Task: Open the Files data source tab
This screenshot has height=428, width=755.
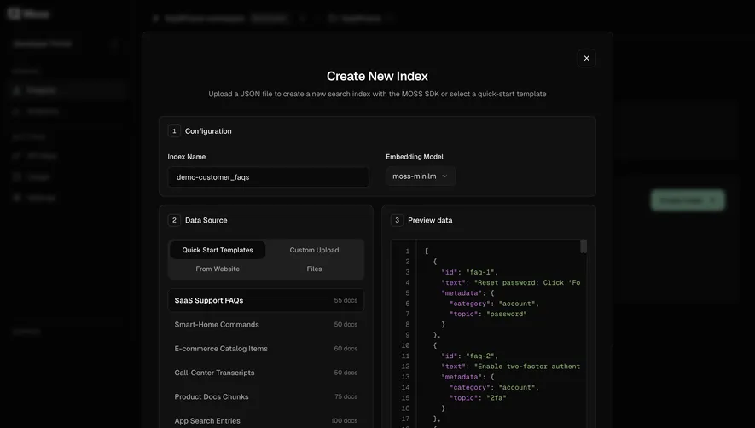Action: [314, 269]
